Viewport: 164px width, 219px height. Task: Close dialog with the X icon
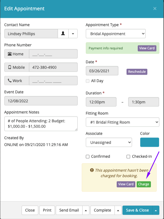coord(155,9)
